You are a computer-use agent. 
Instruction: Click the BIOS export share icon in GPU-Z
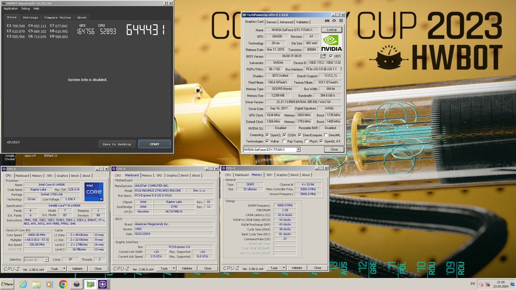pos(323,56)
